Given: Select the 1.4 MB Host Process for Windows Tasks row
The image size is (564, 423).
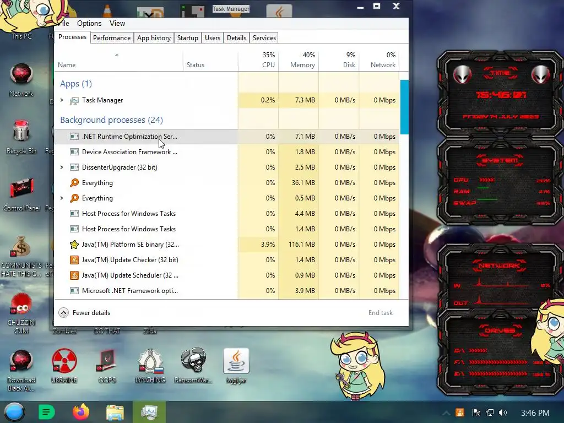Looking at the screenshot, I should (226, 229).
